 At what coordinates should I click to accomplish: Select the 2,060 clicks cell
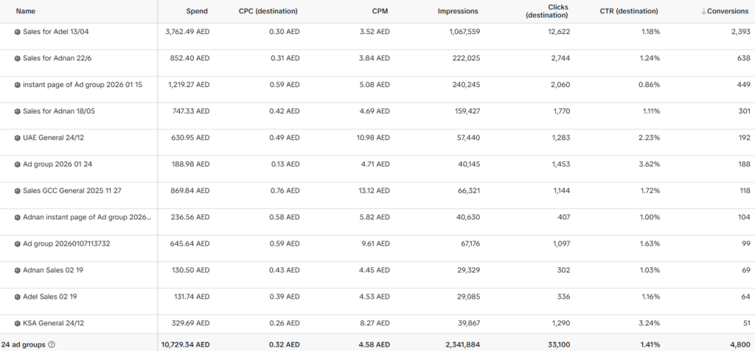560,85
